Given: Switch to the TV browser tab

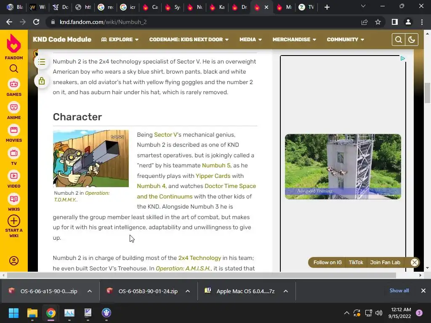Looking at the screenshot, I should 307,7.
